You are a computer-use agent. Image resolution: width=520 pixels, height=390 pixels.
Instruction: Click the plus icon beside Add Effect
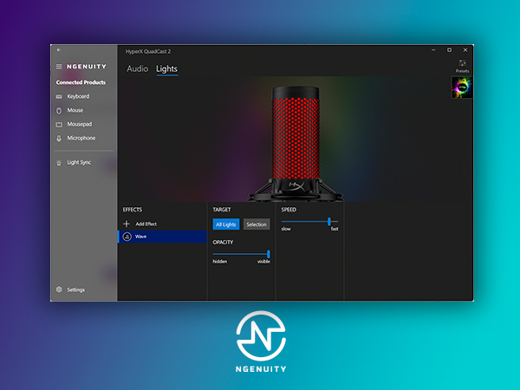point(127,224)
